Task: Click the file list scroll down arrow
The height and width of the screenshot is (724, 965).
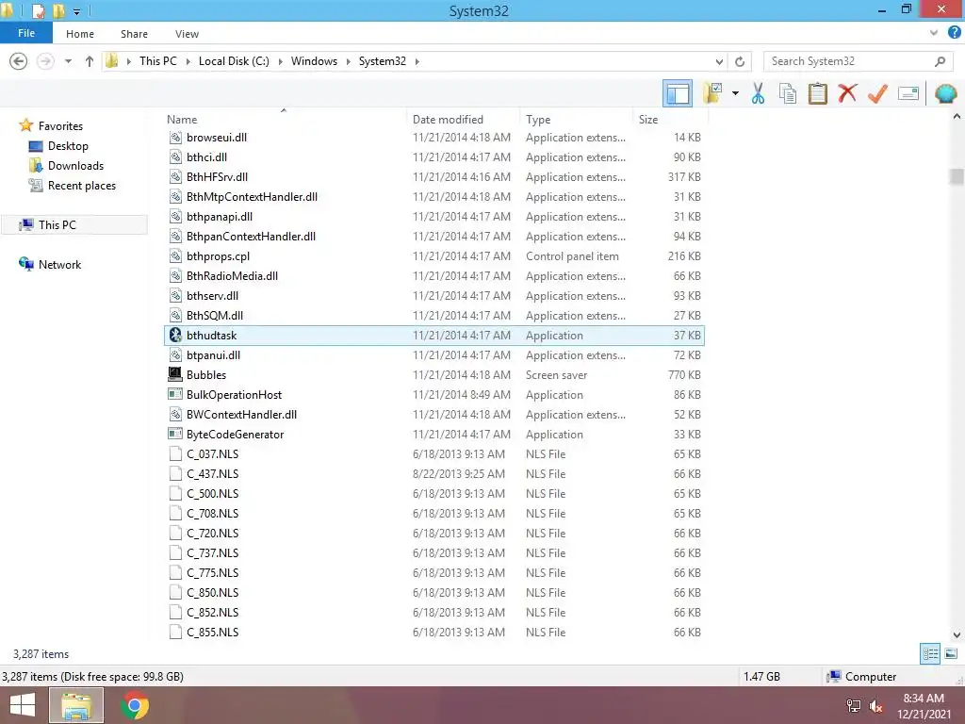Action: [957, 634]
